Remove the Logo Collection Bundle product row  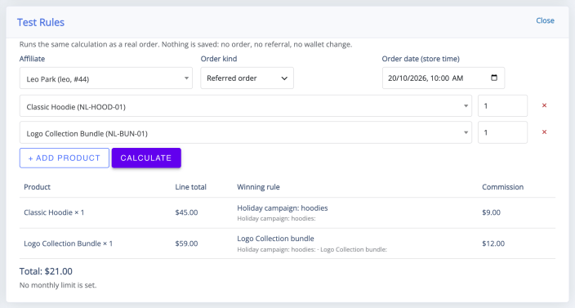point(544,132)
